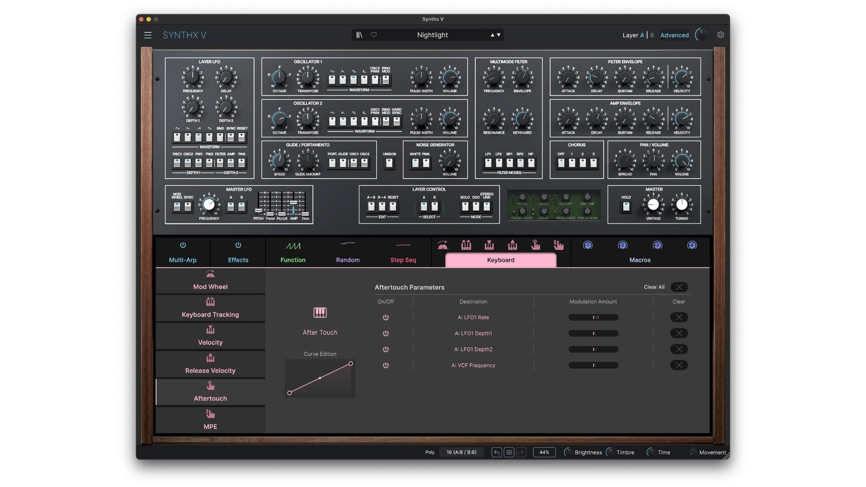Clear the A: LFO1 Depth1 row
The width and height of the screenshot is (866, 487).
(x=679, y=333)
